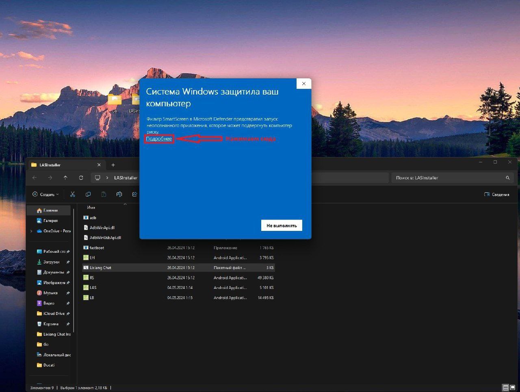
Task: Click LASInstaller in the address bar
Action: [x=126, y=178]
